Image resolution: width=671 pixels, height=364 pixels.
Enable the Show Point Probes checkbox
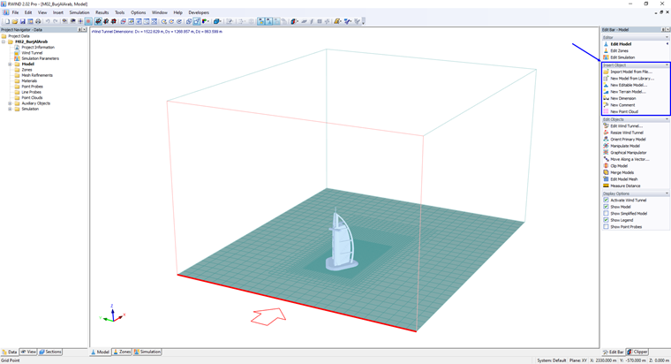[606, 226]
